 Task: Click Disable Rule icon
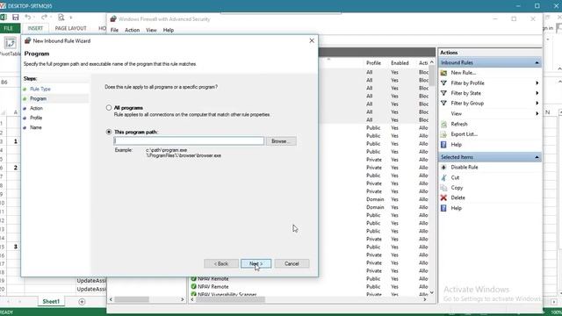click(x=443, y=168)
